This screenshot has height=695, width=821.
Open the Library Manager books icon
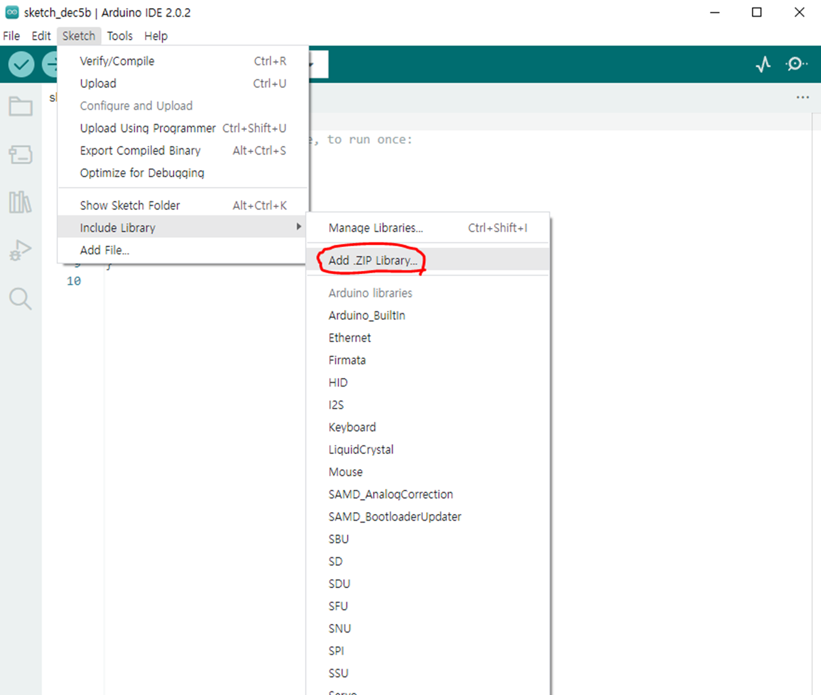20,202
